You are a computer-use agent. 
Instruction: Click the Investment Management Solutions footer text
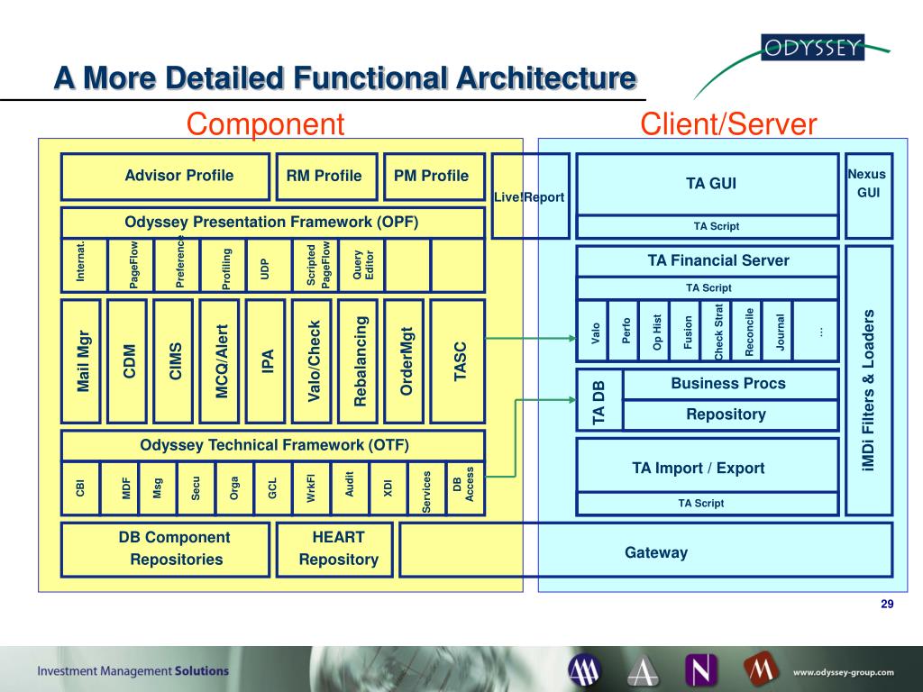pyautogui.click(x=133, y=670)
